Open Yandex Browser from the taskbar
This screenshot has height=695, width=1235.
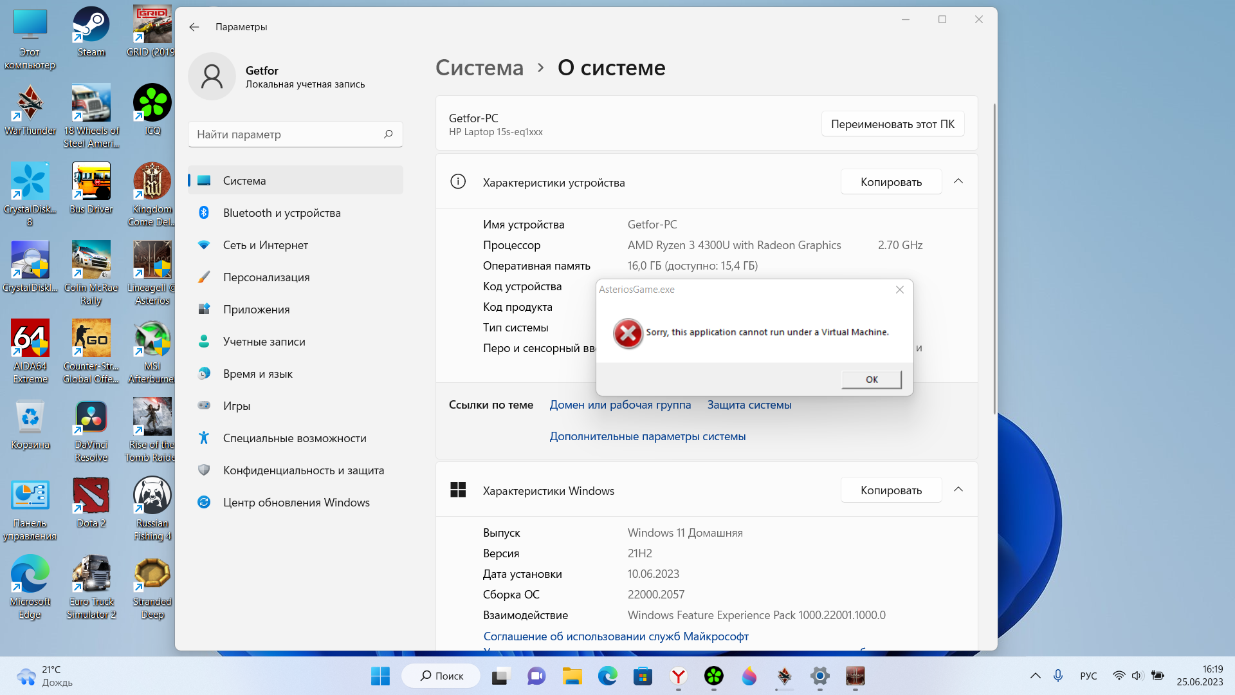point(678,676)
